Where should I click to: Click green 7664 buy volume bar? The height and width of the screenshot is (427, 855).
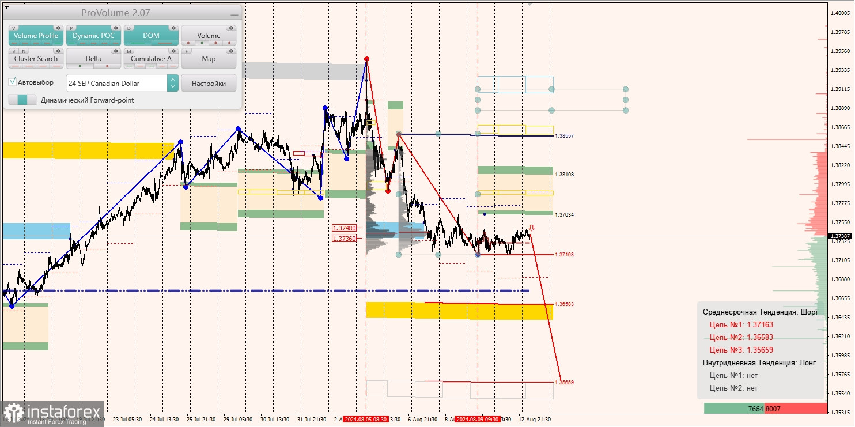[x=734, y=409]
